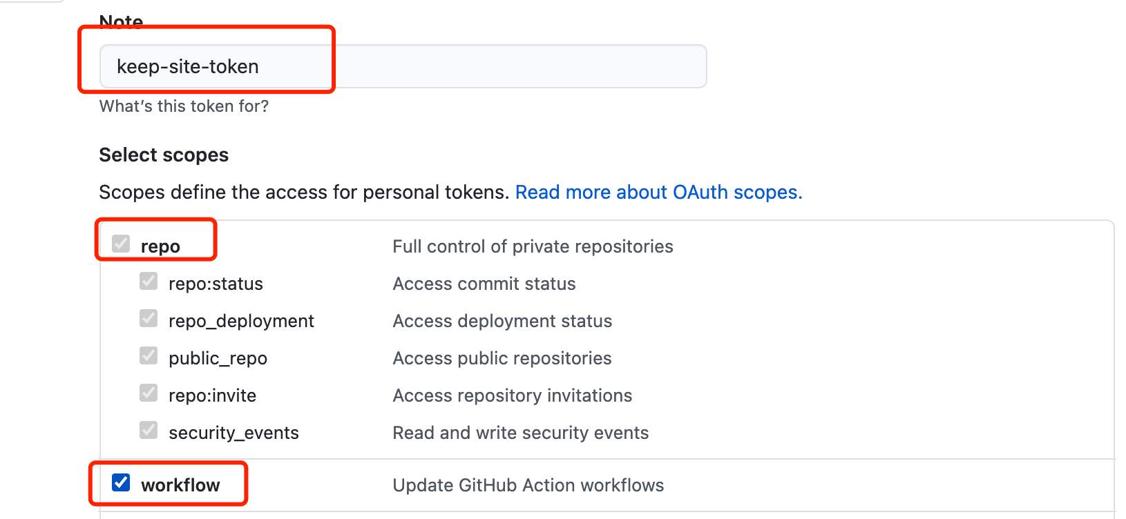The width and height of the screenshot is (1126, 519).
Task: Uncheck the workflow scope checkbox
Action: click(x=121, y=482)
